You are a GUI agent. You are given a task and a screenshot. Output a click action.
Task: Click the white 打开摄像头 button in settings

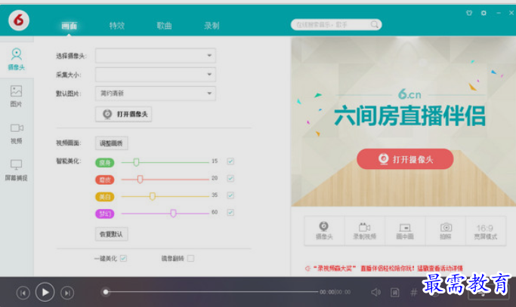123,114
